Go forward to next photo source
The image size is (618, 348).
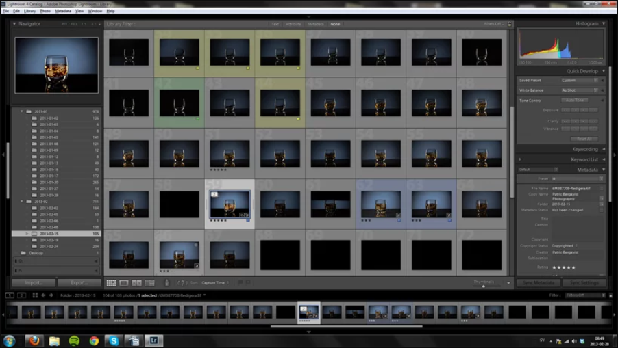[51, 295]
